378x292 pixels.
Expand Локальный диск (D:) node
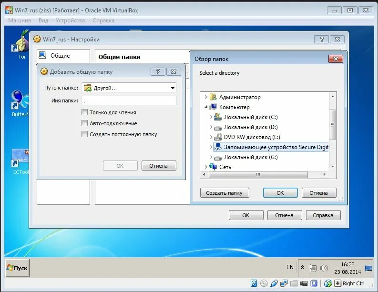pyautogui.click(x=211, y=127)
